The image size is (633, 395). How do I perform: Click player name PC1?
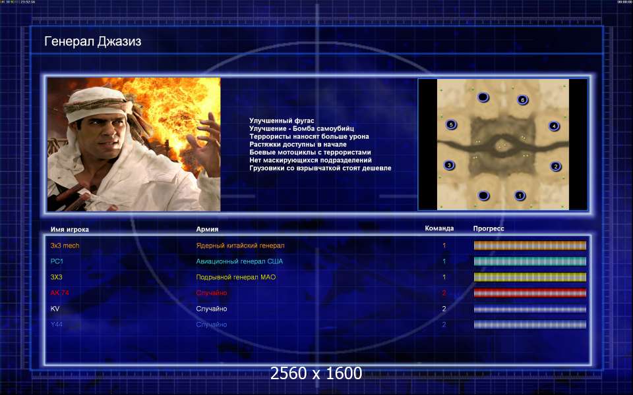57,261
